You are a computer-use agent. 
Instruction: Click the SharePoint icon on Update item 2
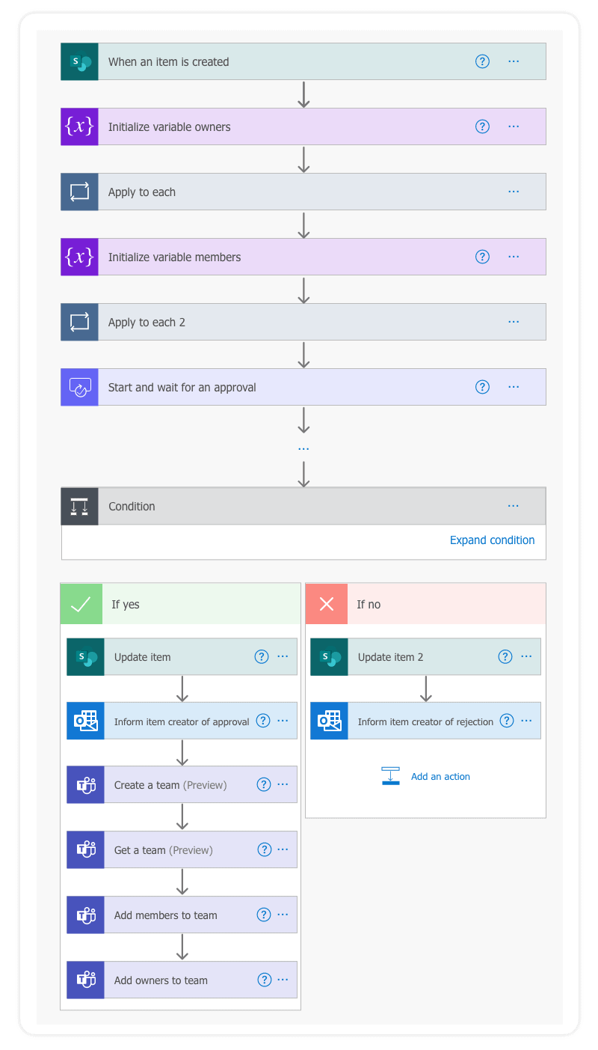tap(330, 656)
